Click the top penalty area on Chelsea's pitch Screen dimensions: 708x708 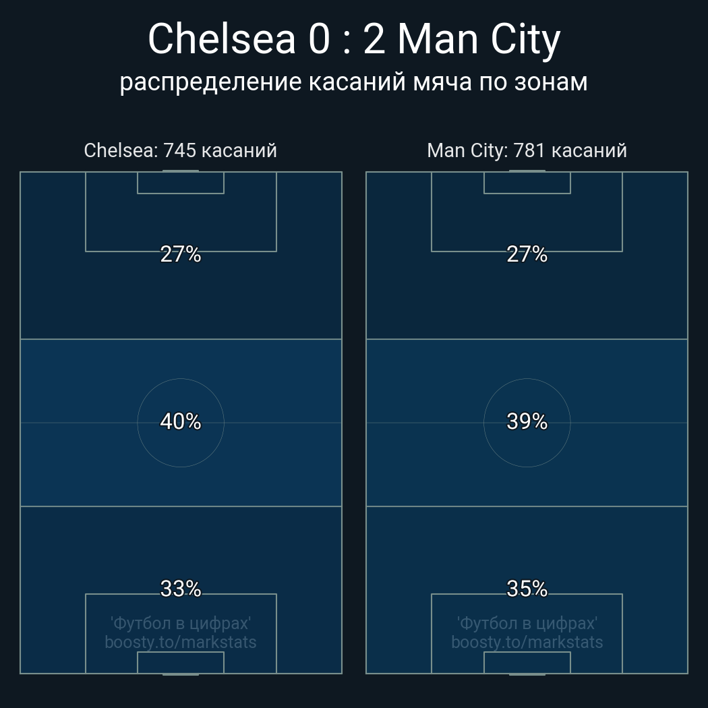pyautogui.click(x=180, y=221)
